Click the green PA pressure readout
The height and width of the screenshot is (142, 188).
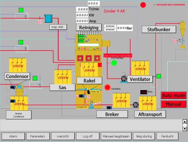point(81,41)
